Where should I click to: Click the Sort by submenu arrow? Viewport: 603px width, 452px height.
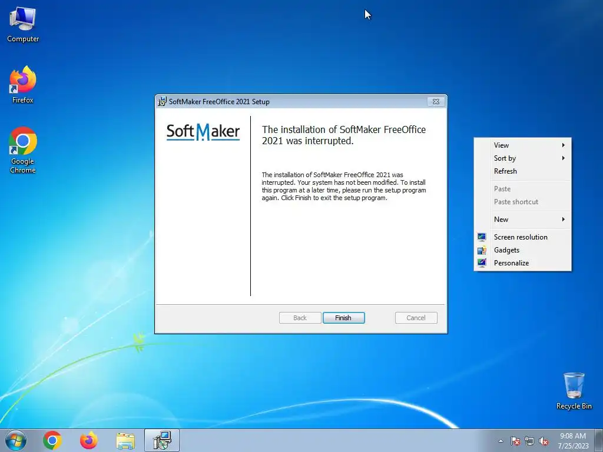[563, 158]
